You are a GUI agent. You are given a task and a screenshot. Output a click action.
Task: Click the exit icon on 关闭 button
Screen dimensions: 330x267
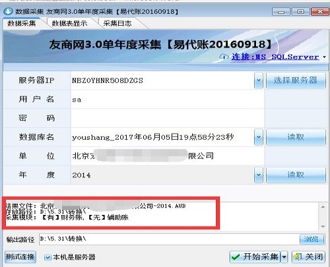click(298, 256)
